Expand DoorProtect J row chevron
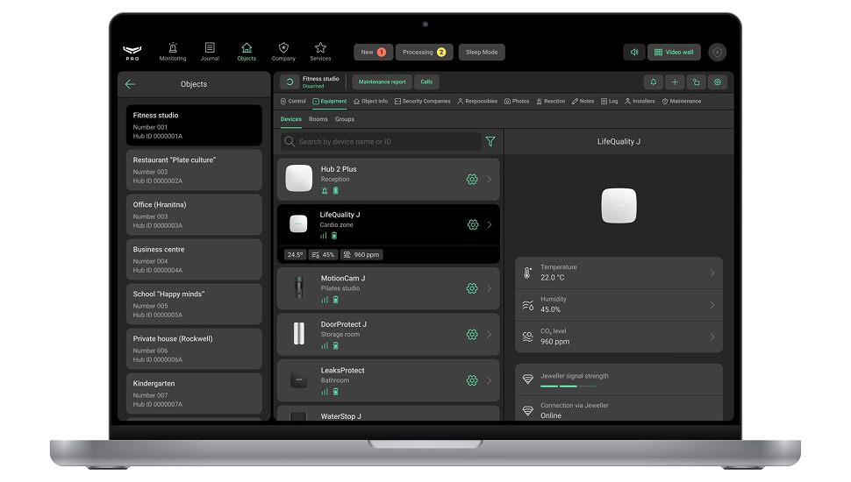This screenshot has height=482, width=851. tap(489, 335)
